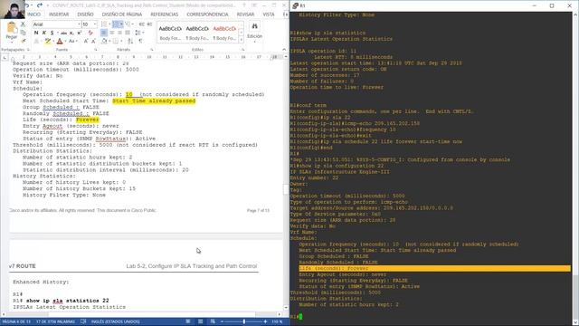The image size is (579, 326).
Task: Toggle show paragraph marks (¶)
Action: tap(140, 41)
